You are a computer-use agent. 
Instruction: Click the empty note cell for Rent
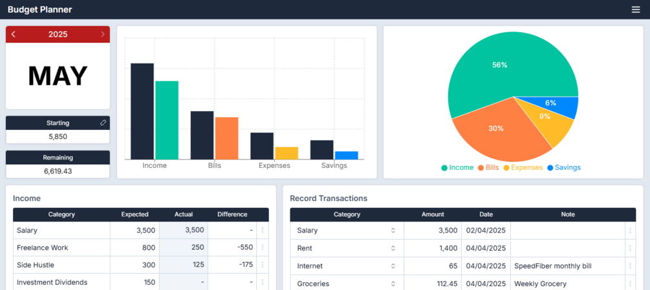[568, 248]
